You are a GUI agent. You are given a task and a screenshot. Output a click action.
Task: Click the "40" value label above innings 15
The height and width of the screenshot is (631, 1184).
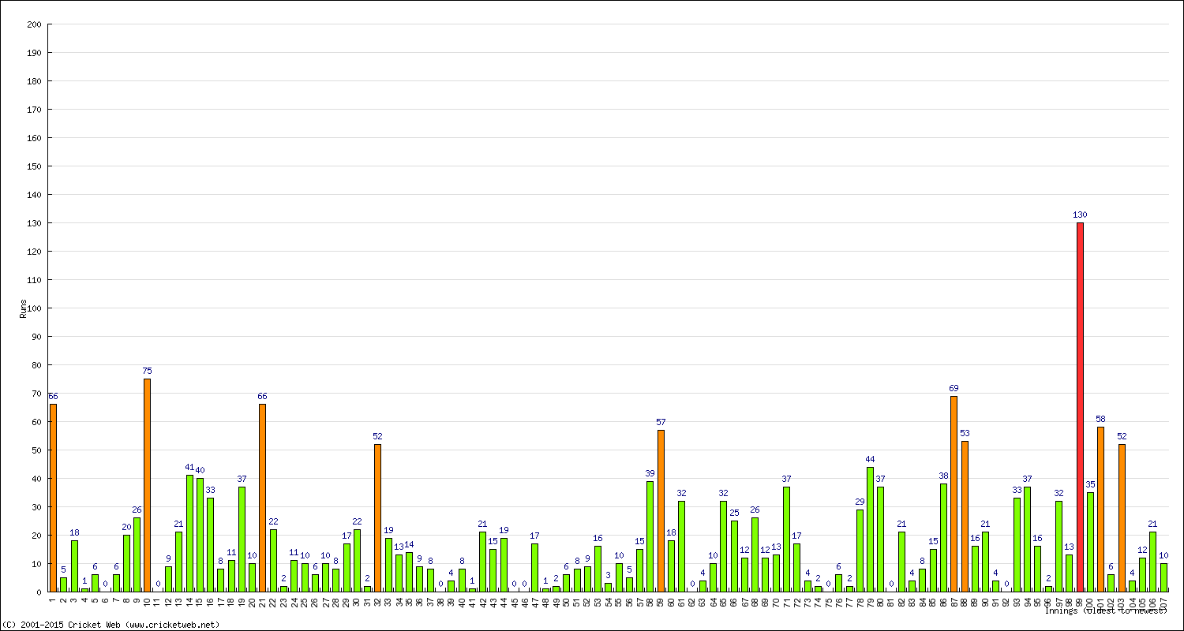pyautogui.click(x=200, y=470)
